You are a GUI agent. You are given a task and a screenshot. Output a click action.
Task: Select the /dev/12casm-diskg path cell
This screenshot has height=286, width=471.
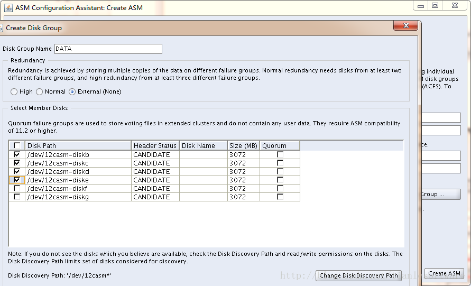(x=78, y=197)
